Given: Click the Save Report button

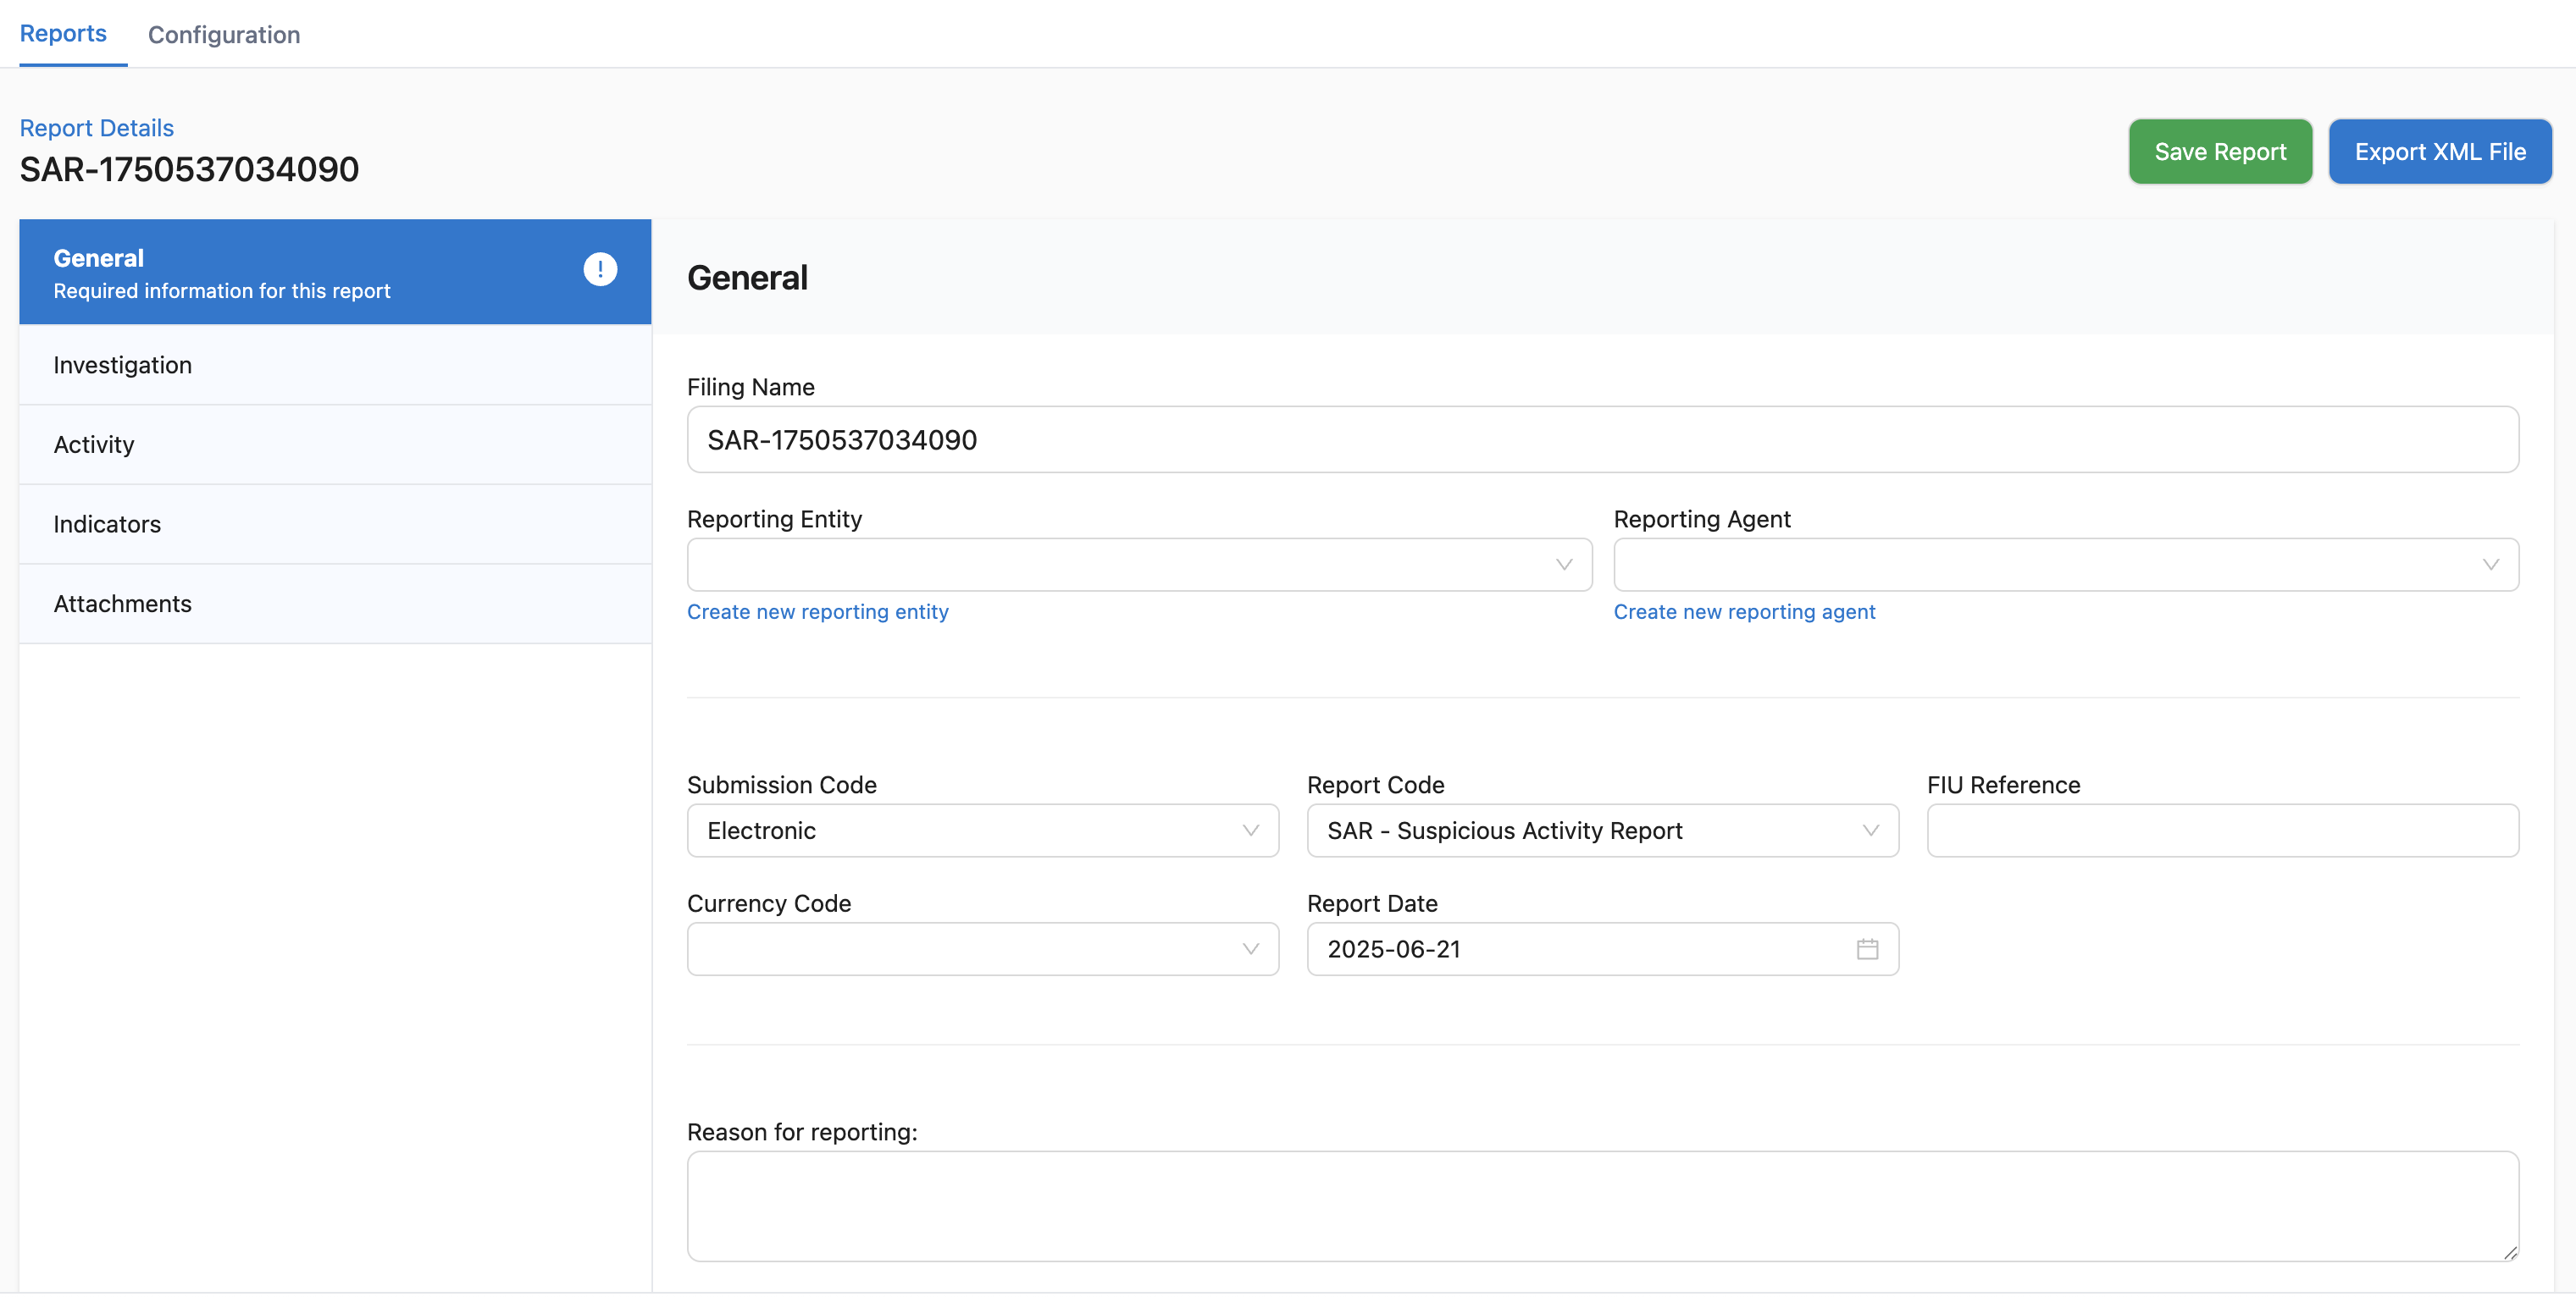Looking at the screenshot, I should (x=2220, y=152).
